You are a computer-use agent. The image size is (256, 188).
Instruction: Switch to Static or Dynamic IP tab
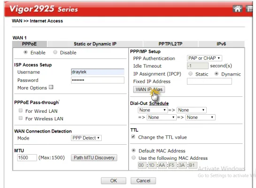coord(95,44)
